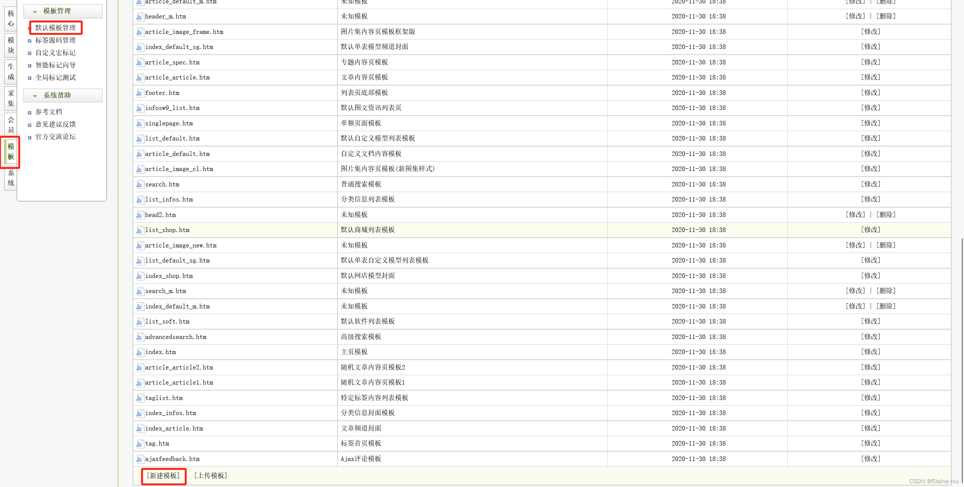Switch to the 会员 side tab
The height and width of the screenshot is (487, 964).
(x=11, y=125)
